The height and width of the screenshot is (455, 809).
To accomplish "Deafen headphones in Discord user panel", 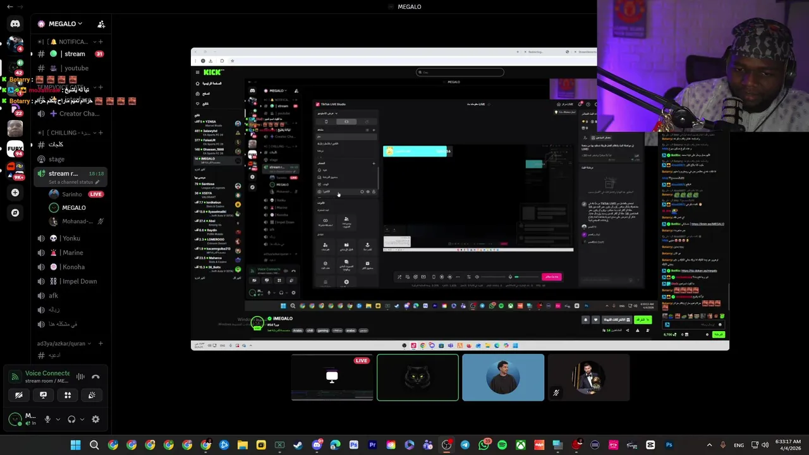I will (x=71, y=419).
